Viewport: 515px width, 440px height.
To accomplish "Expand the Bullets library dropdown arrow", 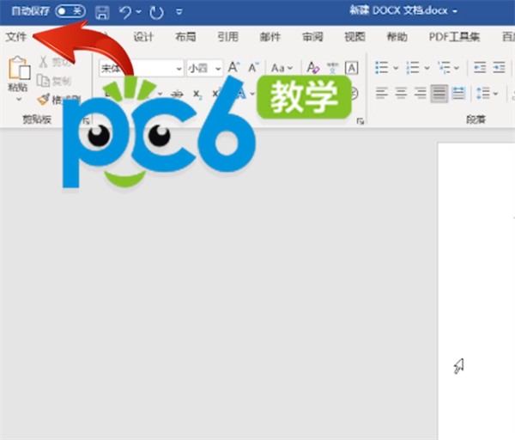I will [396, 68].
